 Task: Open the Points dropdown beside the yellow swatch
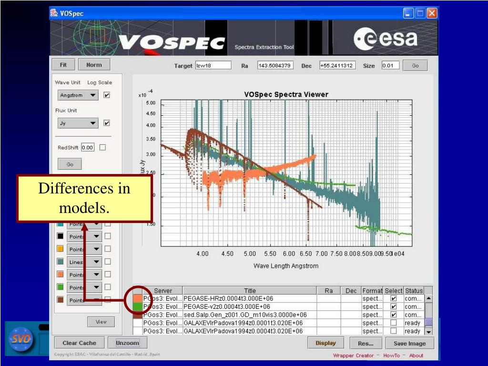tap(84, 249)
